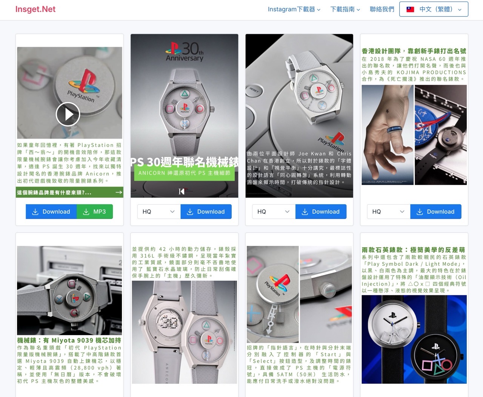
Task: Click the arrow icon in green caption bar
Action: pos(119,192)
